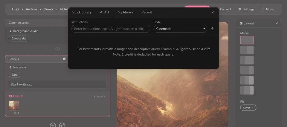Click the Common scene header

(x=19, y=23)
